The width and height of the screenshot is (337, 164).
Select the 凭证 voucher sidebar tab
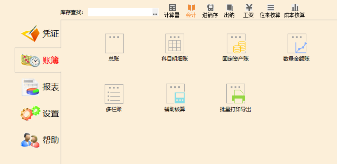(40, 33)
